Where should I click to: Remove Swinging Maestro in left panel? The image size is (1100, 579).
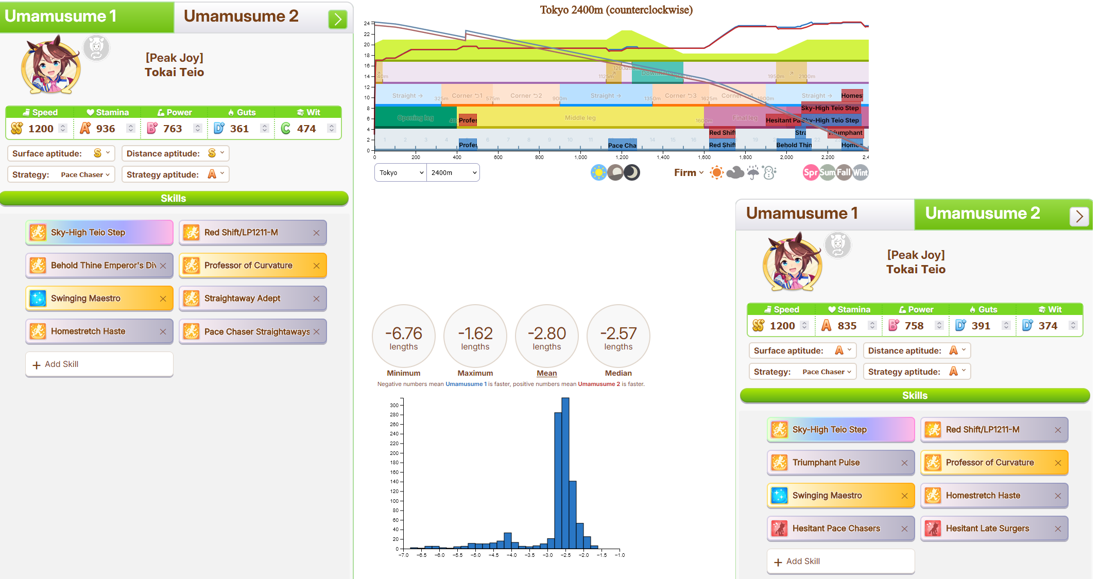pyautogui.click(x=163, y=299)
